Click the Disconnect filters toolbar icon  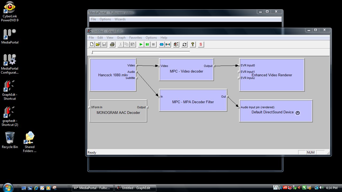[x=168, y=45]
